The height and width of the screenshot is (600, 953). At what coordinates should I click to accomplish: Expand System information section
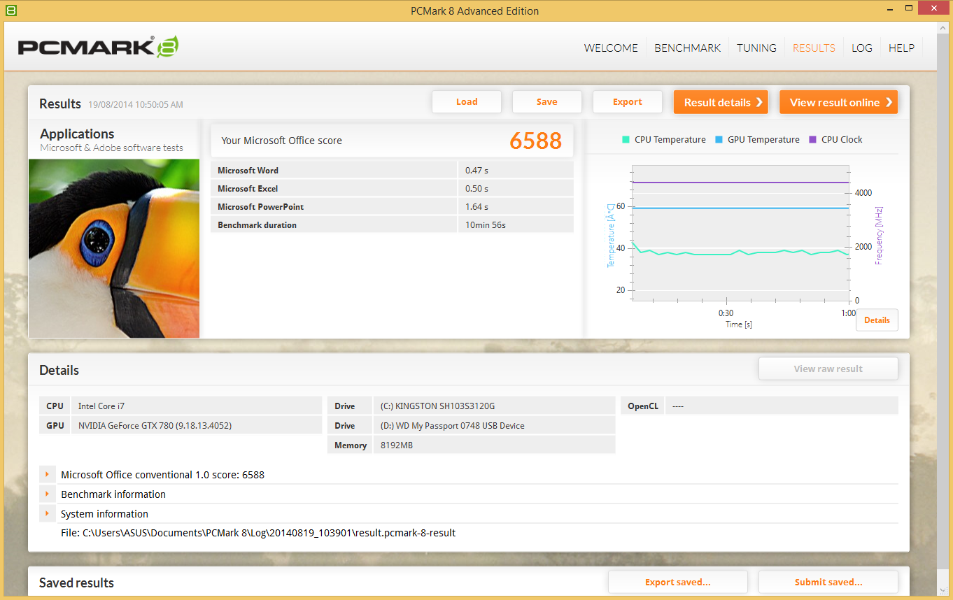(47, 514)
